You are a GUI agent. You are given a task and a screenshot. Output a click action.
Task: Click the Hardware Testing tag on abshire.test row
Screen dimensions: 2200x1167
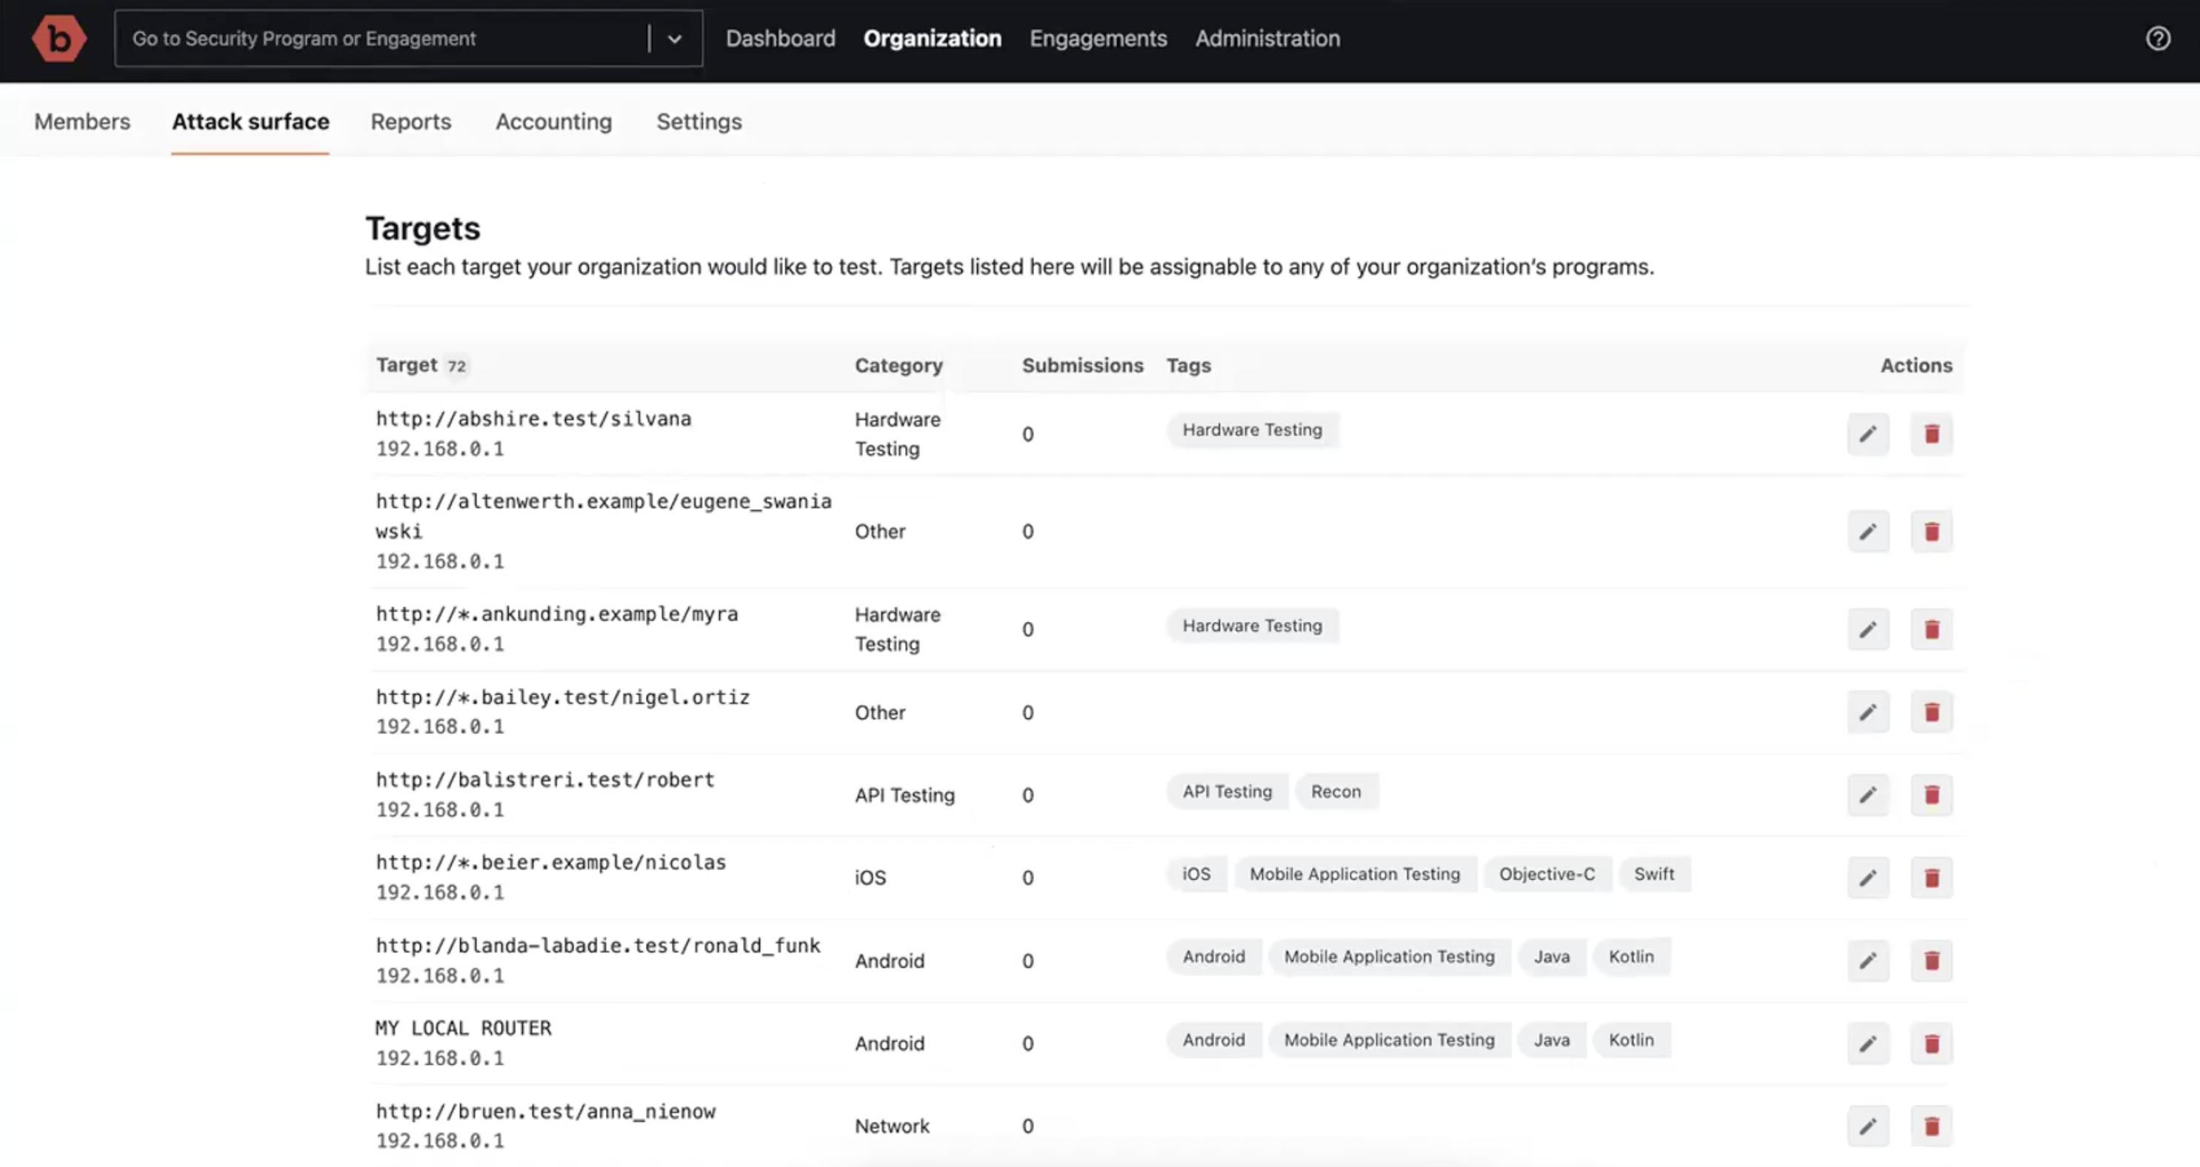[1252, 429]
